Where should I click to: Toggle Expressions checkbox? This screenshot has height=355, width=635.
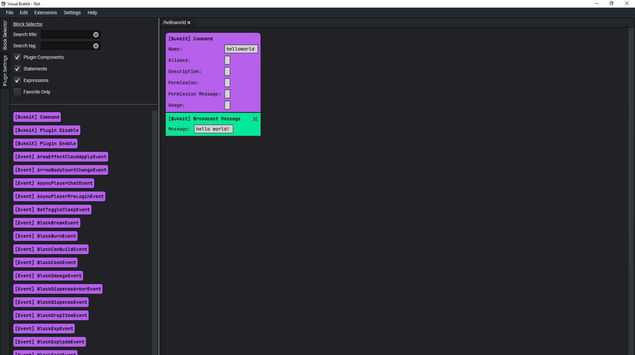17,80
